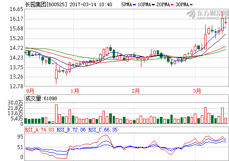Click the 13.26 price axis label
This screenshot has height=161, width=229.
pyautogui.click(x=16, y=77)
